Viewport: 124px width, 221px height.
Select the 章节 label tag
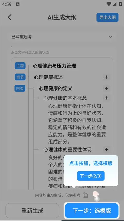pyautogui.click(x=20, y=77)
